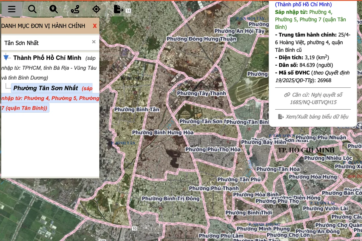The image size is (362, 241).
Task: Click Phường Phú Thọ Hòa map label
Action: pos(213,149)
